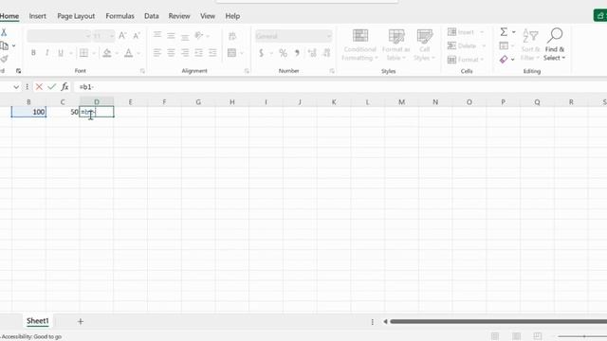Open the font name combo box
This screenshot has height=341, width=607.
(x=59, y=36)
